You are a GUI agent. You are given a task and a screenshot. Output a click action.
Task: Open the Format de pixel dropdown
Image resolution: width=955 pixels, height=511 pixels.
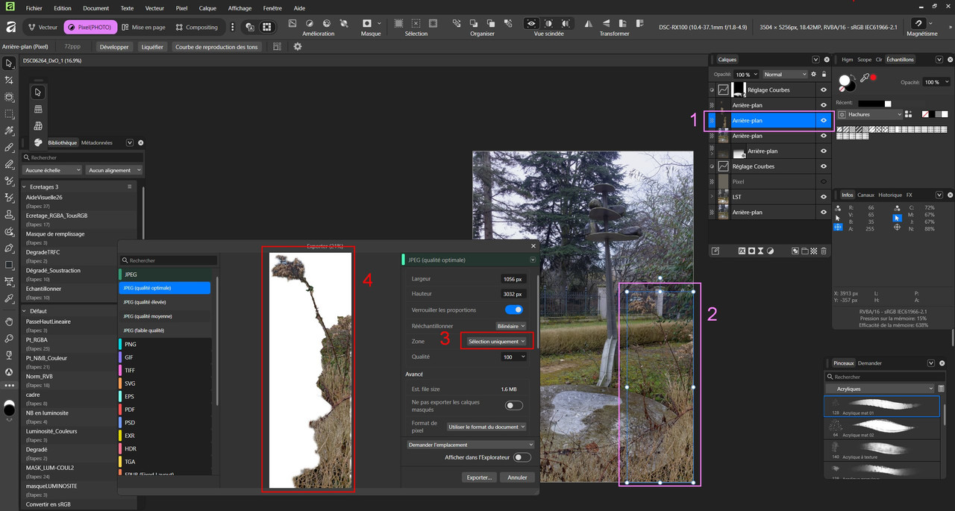pos(487,427)
